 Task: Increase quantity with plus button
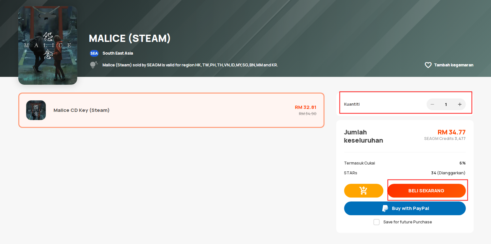pos(460,104)
